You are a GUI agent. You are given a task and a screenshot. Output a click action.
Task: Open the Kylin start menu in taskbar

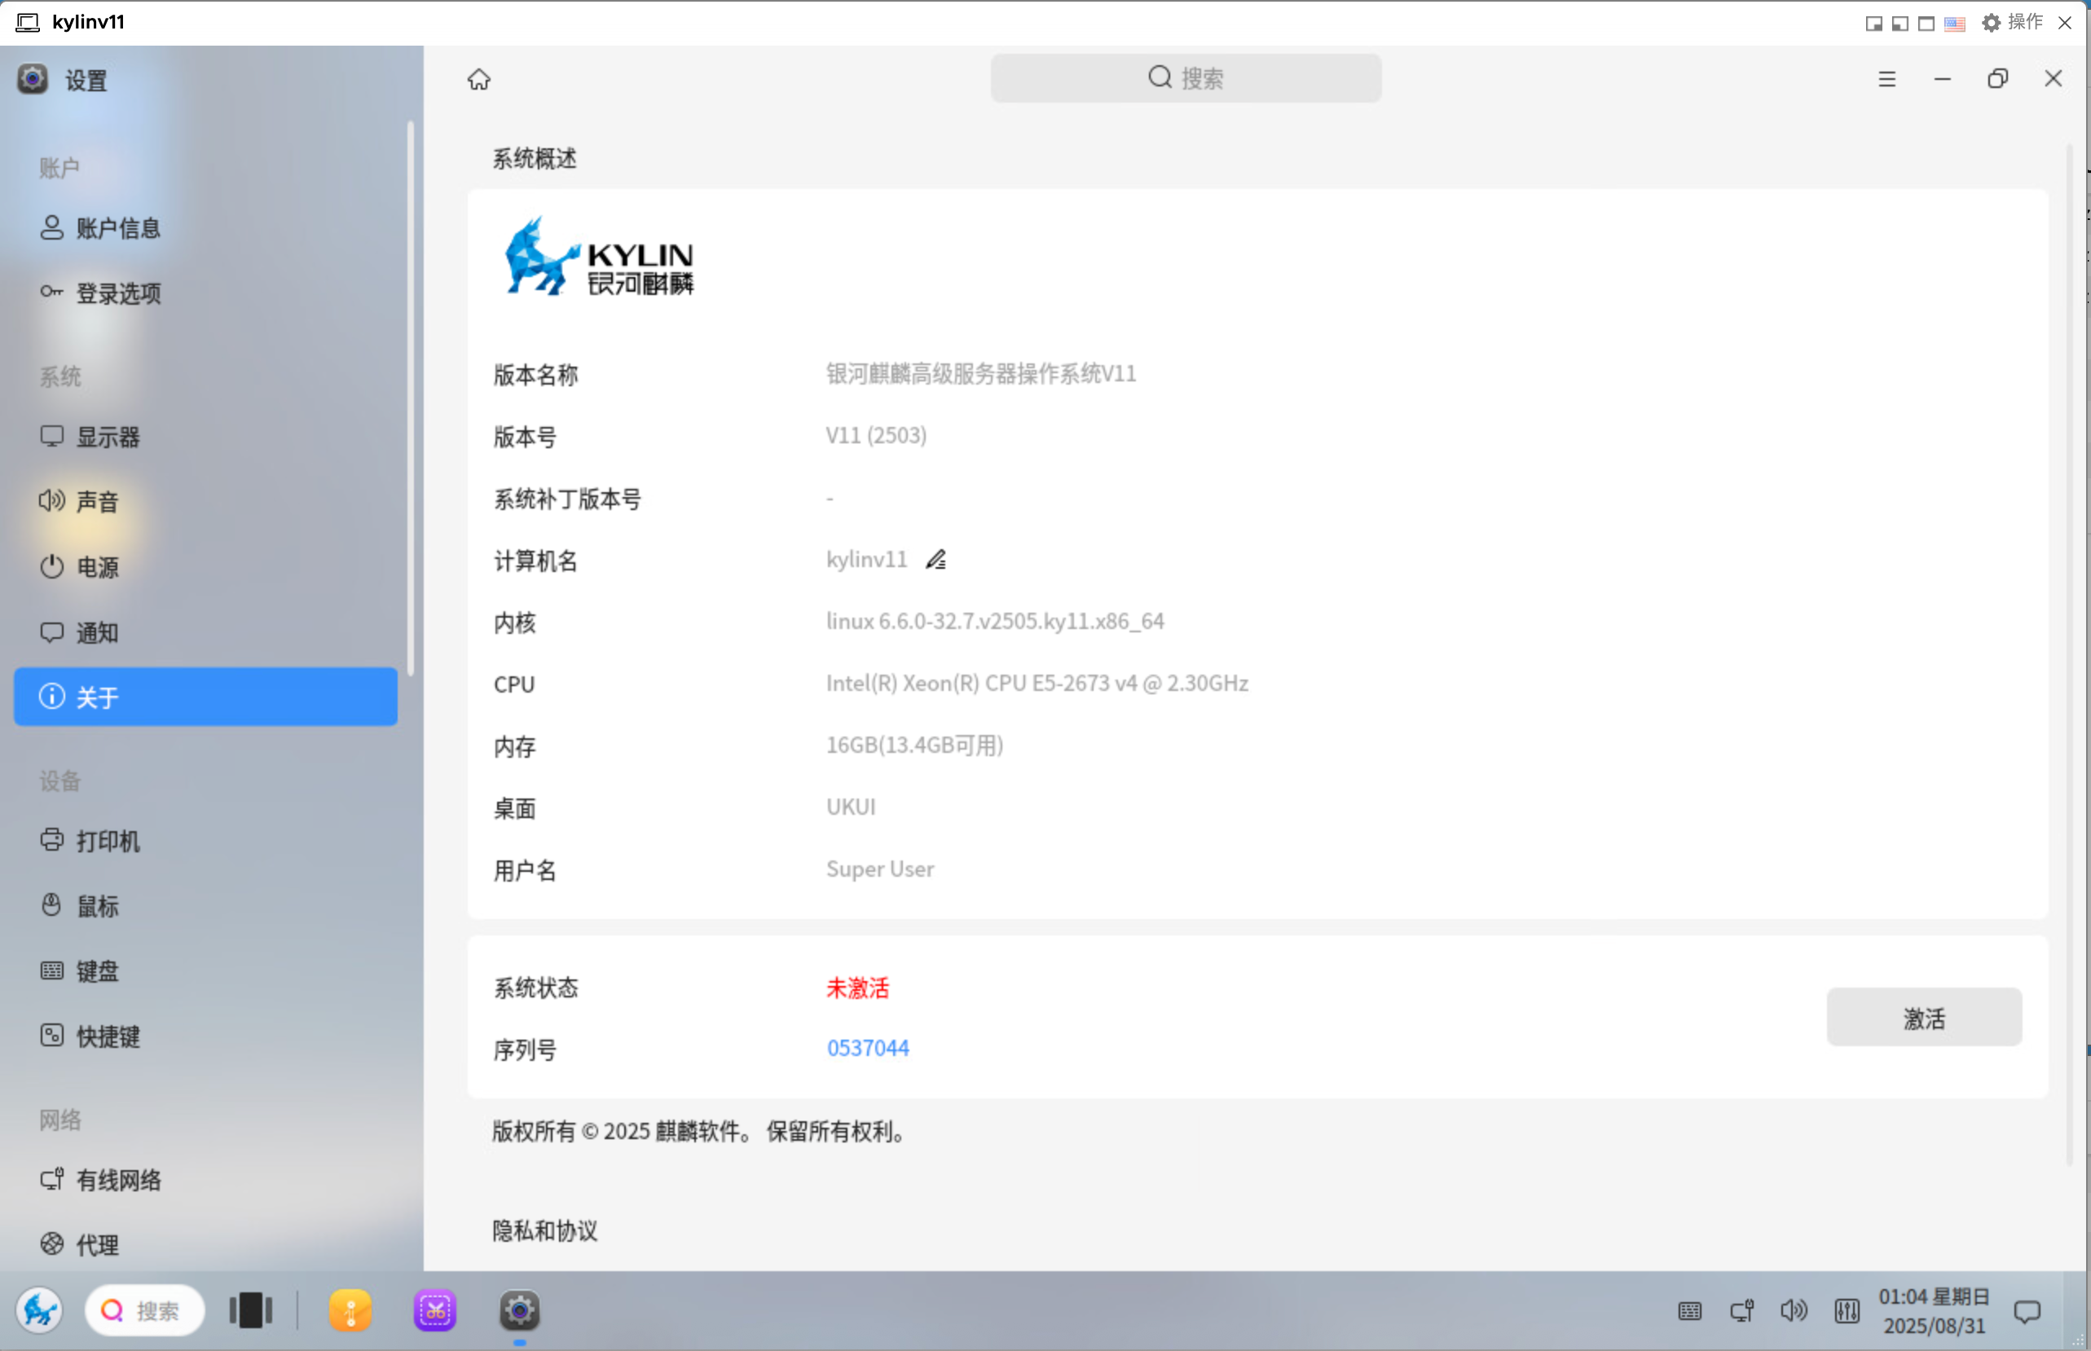pos(38,1310)
